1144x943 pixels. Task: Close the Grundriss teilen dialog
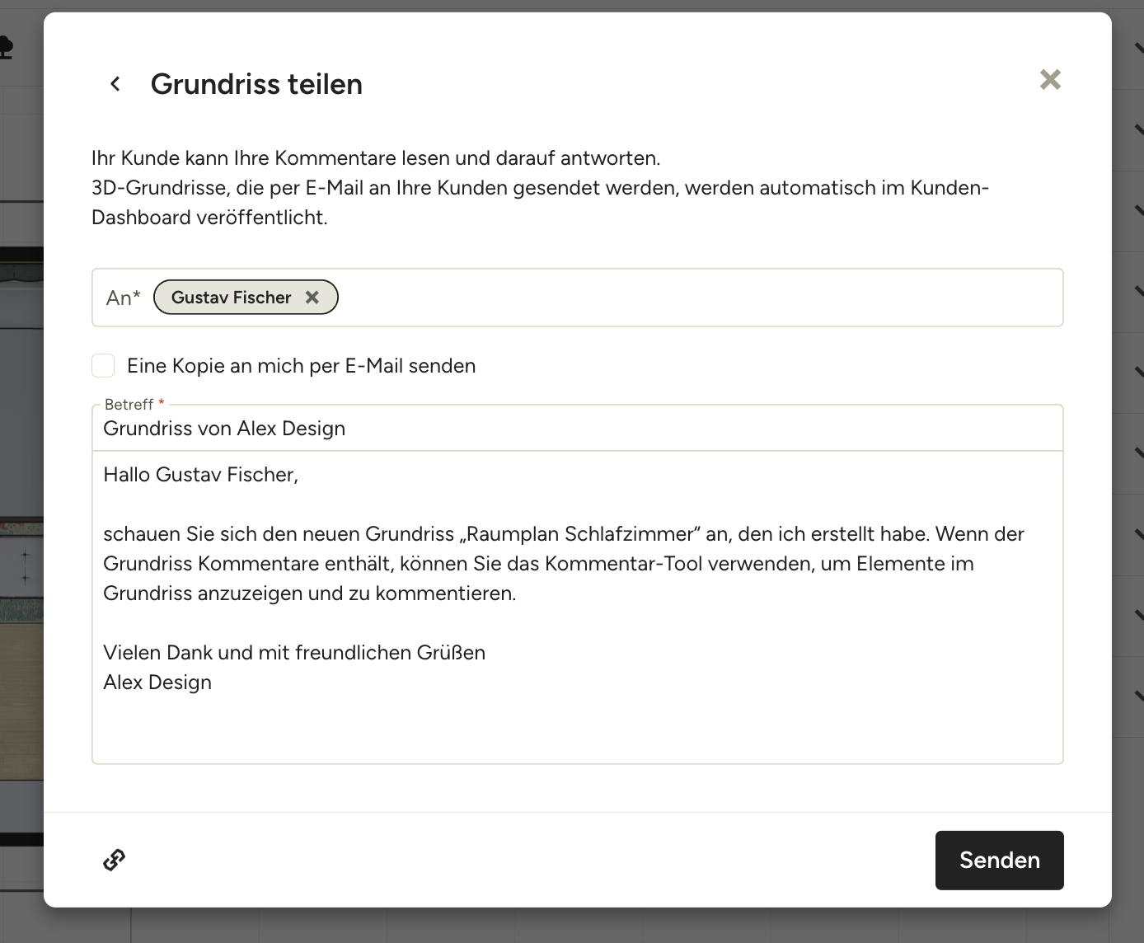pos(1050,79)
